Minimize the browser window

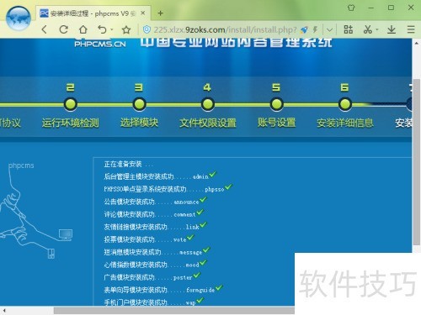(371, 8)
